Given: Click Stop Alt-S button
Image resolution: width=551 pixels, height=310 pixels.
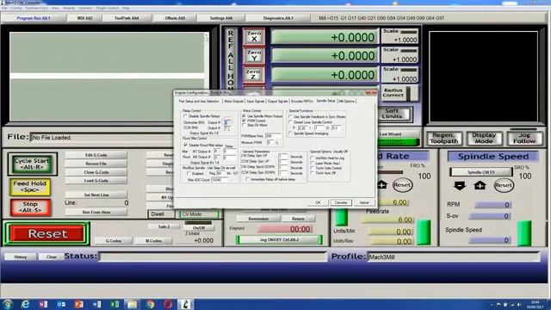Looking at the screenshot, I should tap(30, 207).
